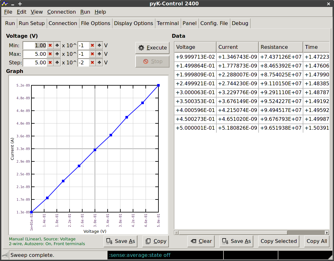Click the Max exponent field
Image resolution: width=334 pixels, height=261 pixels.
click(x=83, y=54)
